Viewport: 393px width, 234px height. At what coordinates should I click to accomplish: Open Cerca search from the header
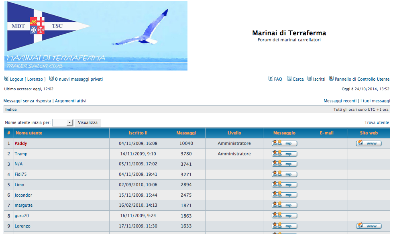click(295, 79)
